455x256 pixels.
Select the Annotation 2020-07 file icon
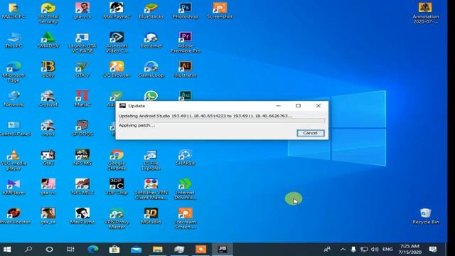tap(425, 13)
